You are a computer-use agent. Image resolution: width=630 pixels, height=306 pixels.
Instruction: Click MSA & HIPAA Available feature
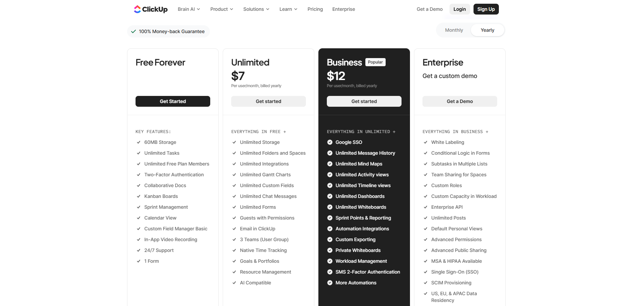pyautogui.click(x=457, y=261)
